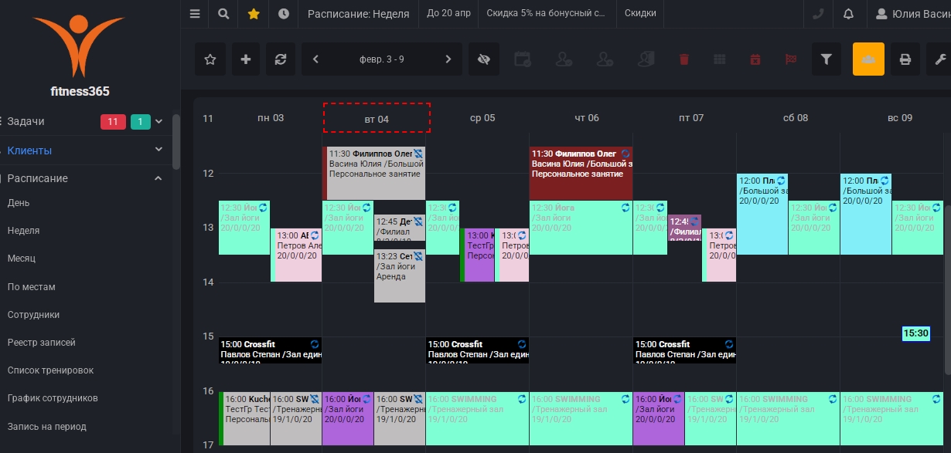Open the wrench settings icon
The height and width of the screenshot is (453, 951).
(940, 59)
